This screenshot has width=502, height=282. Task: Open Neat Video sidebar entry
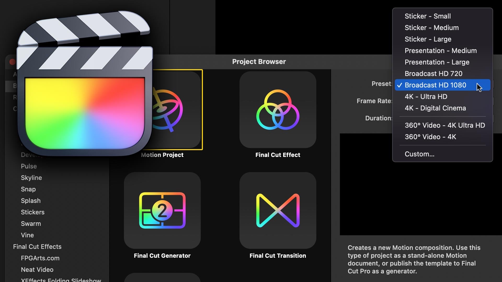[37, 269]
